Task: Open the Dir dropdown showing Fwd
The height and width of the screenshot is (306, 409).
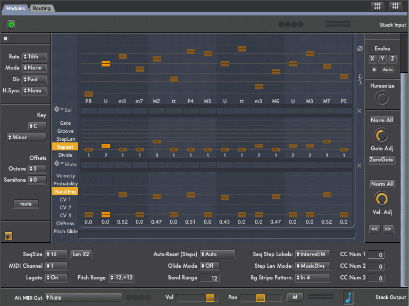Action: 35,79
